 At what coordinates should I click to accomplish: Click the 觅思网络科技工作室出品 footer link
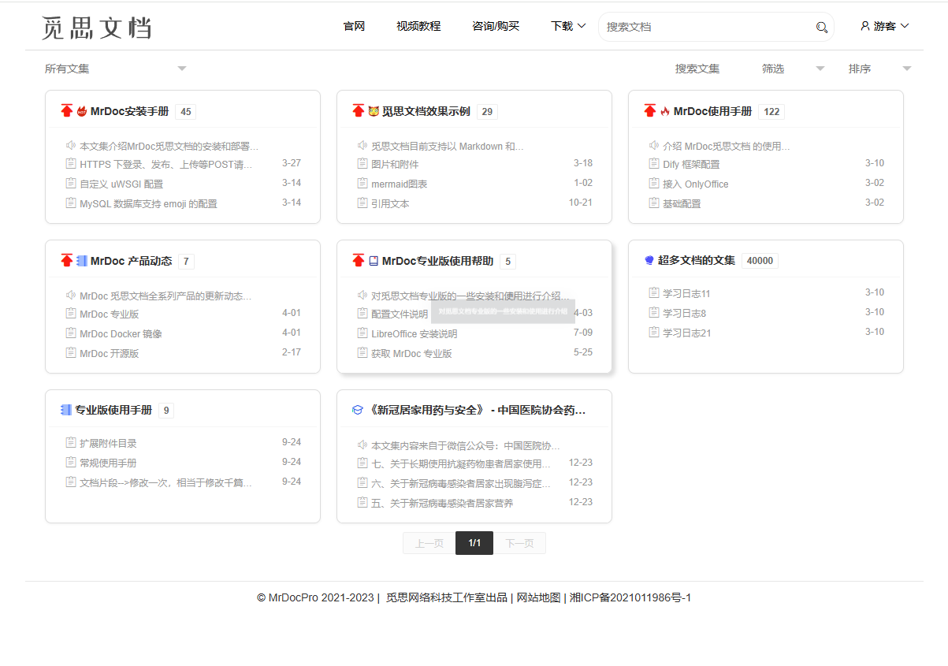pos(446,597)
